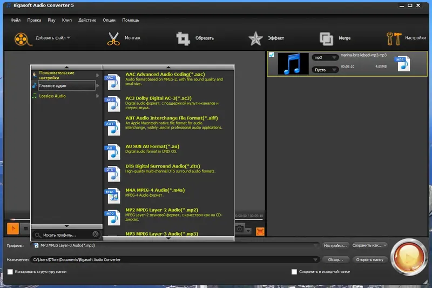Image resolution: width=432 pixels, height=288 pixels.
Task: Click the Открыть папку button
Action: pos(369,259)
